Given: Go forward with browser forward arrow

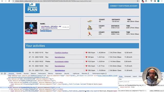Looking at the screenshot, I should click(6, 1).
